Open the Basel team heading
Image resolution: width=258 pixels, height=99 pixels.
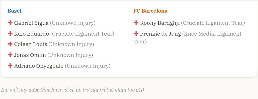[14, 11]
